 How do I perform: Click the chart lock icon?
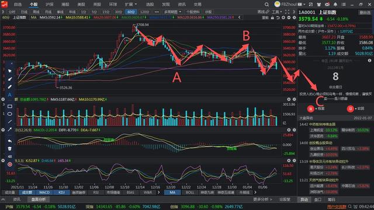tap(272, 17)
